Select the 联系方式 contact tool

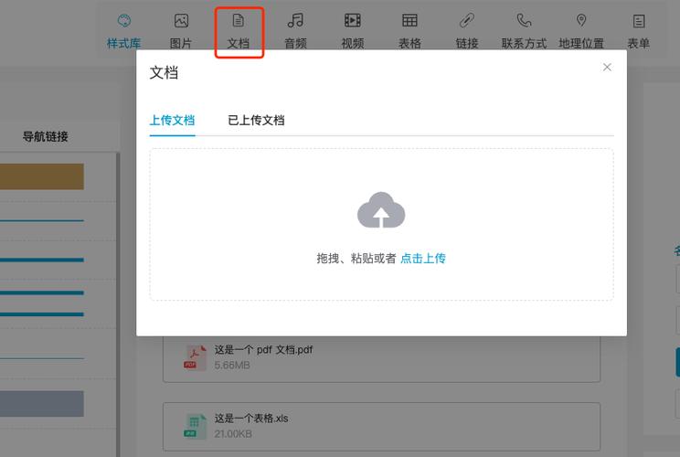click(524, 31)
